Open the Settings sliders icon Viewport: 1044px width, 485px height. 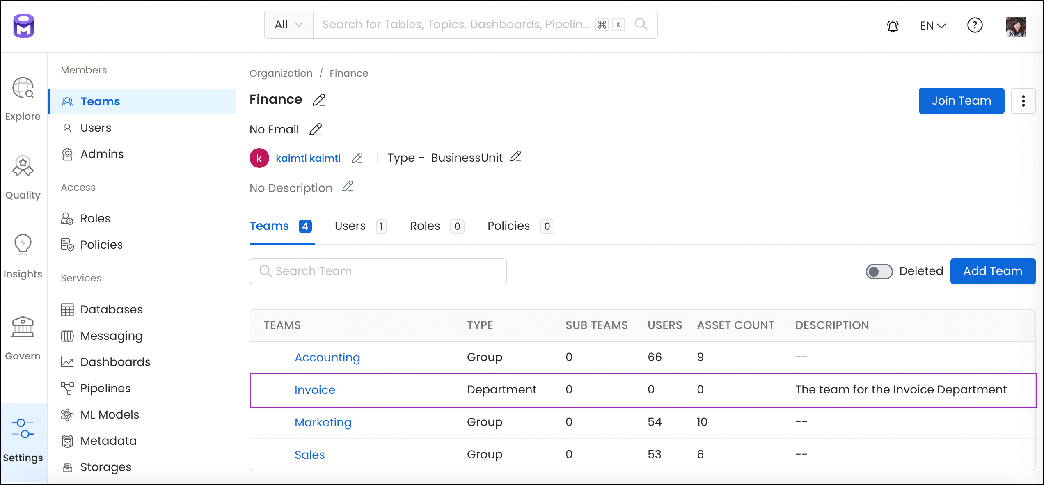click(x=23, y=428)
